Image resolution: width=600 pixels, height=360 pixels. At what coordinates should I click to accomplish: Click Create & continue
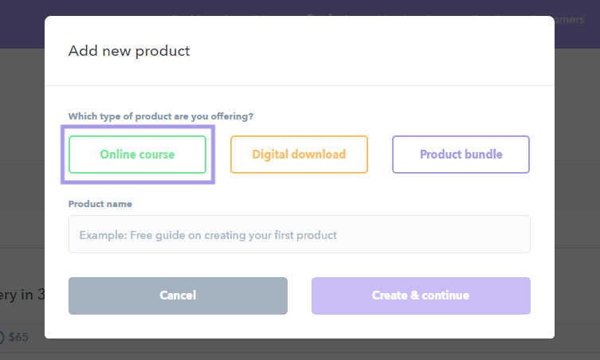[421, 295]
